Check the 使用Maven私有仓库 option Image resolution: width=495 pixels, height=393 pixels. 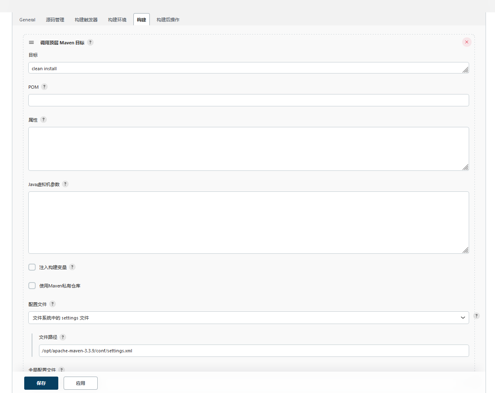pos(32,286)
